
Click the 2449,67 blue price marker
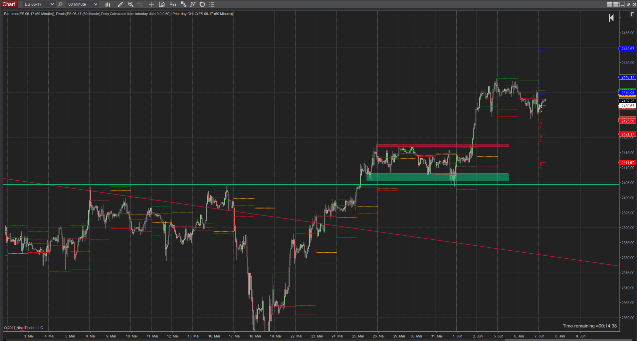coord(627,49)
